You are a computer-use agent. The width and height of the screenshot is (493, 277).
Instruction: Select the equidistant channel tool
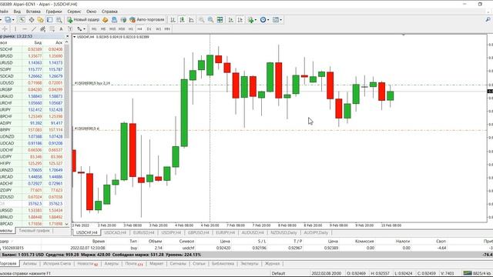(x=43, y=29)
